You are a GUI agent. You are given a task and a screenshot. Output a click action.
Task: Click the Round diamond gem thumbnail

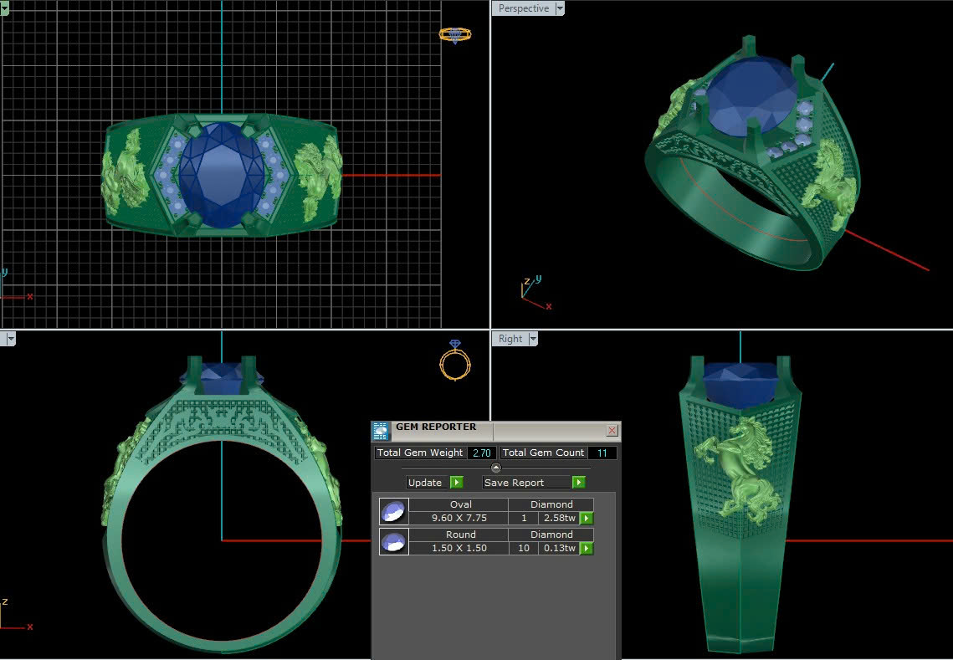pyautogui.click(x=393, y=541)
